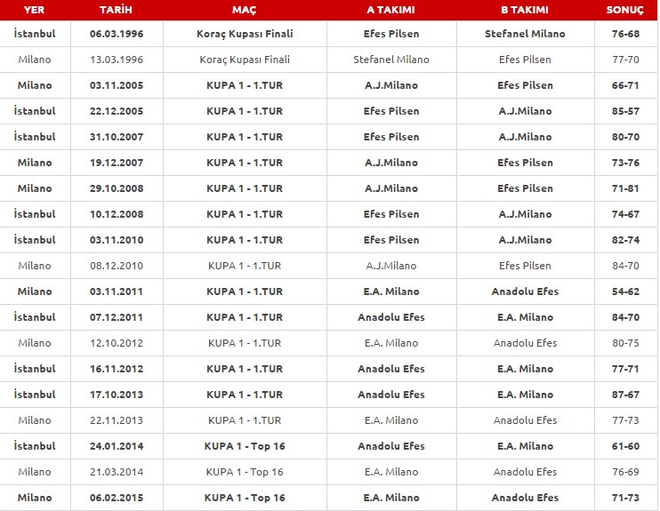Select the 08.12.2010 date cell

point(116,266)
